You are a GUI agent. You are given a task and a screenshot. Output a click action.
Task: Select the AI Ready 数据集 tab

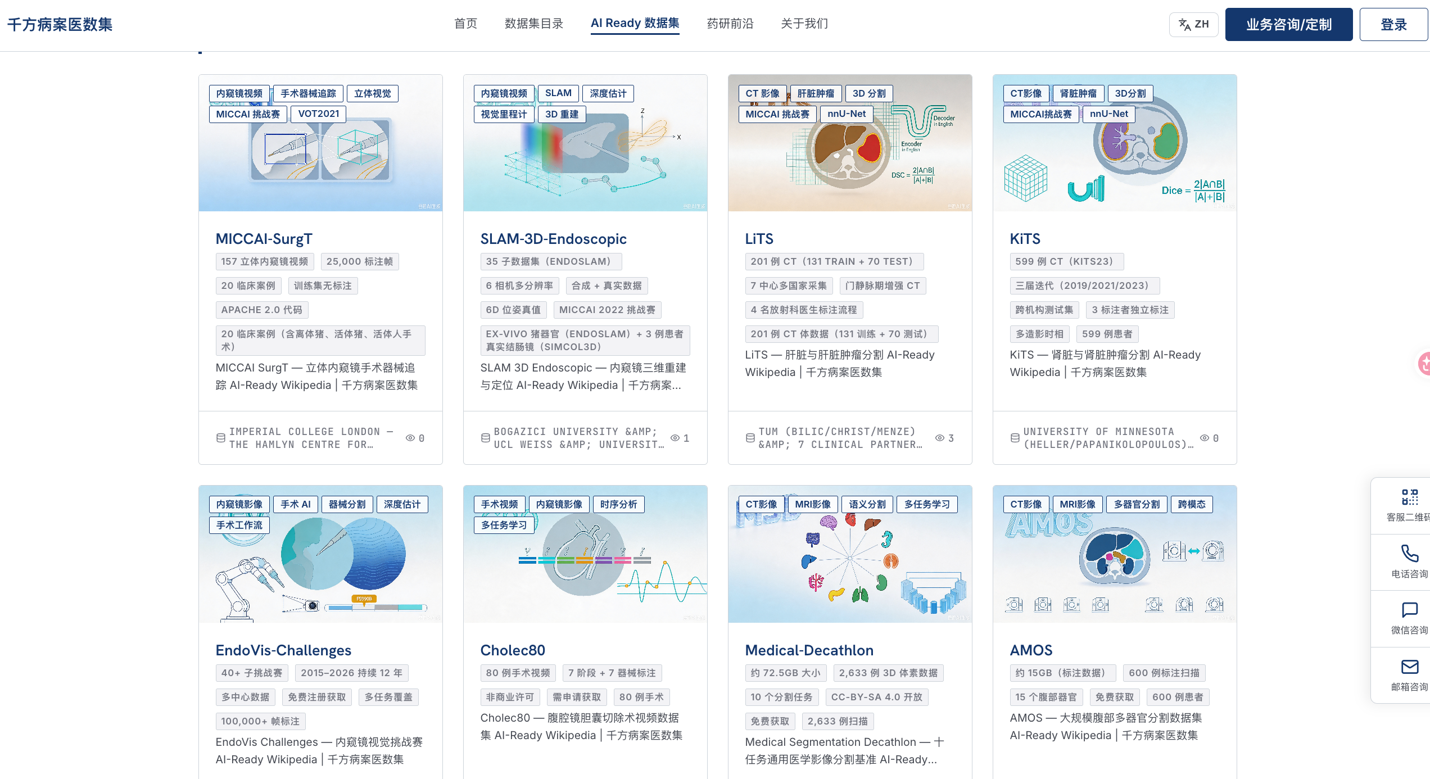(635, 24)
